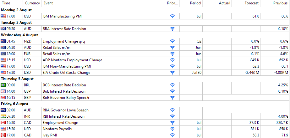
Task: Select the BoE Interest Rate Decision row
Action: coord(64,91)
